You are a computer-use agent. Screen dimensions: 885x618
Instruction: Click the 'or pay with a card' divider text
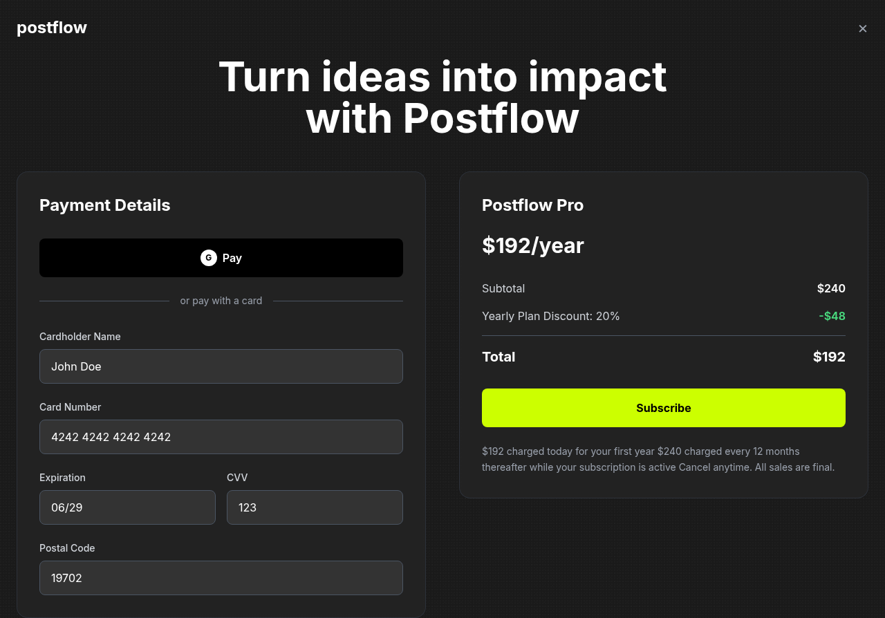pyautogui.click(x=221, y=301)
